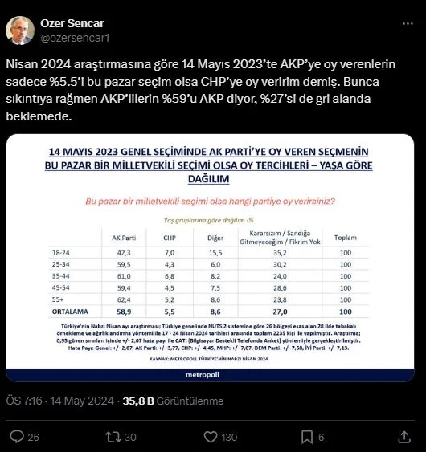Viewport: 426px width, 452px height.
Task: Click Ozer Sencar's profile picture
Action: point(20,31)
